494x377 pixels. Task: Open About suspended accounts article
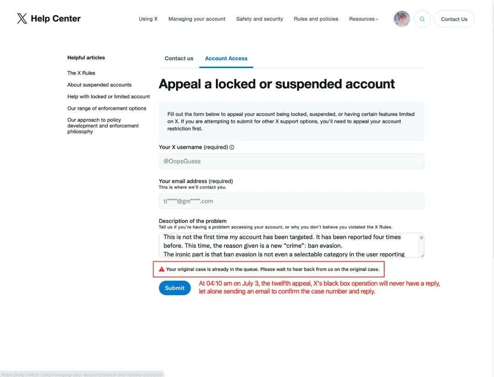(99, 85)
